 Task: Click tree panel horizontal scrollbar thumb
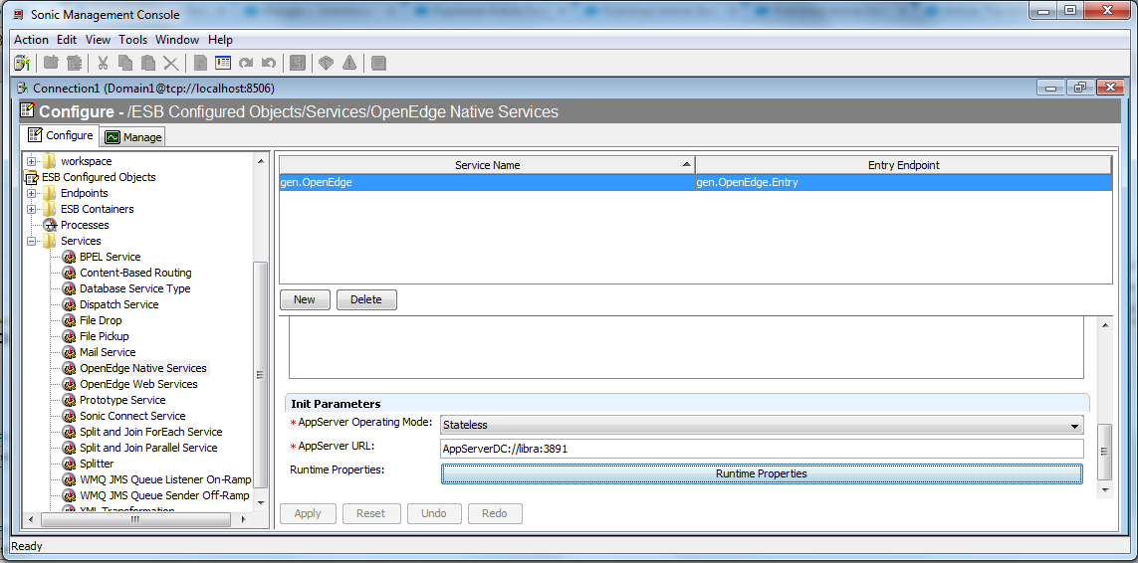pyautogui.click(x=135, y=519)
